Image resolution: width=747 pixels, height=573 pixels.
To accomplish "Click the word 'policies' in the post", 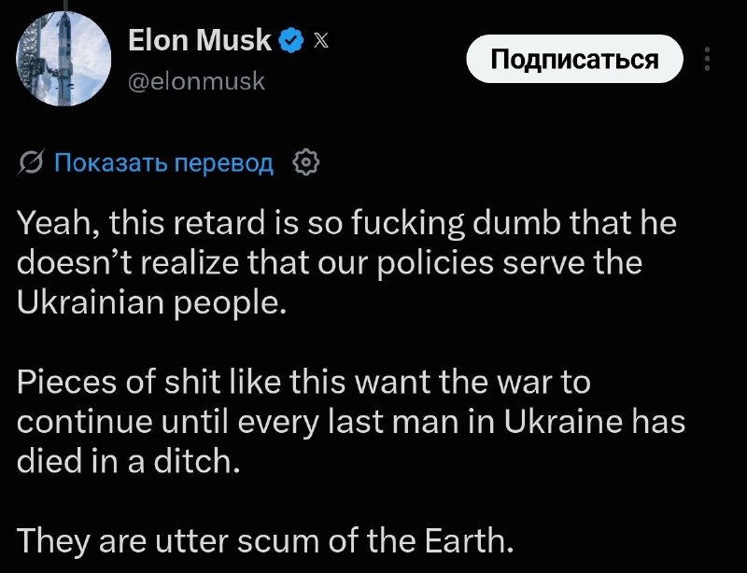I will click(435, 264).
